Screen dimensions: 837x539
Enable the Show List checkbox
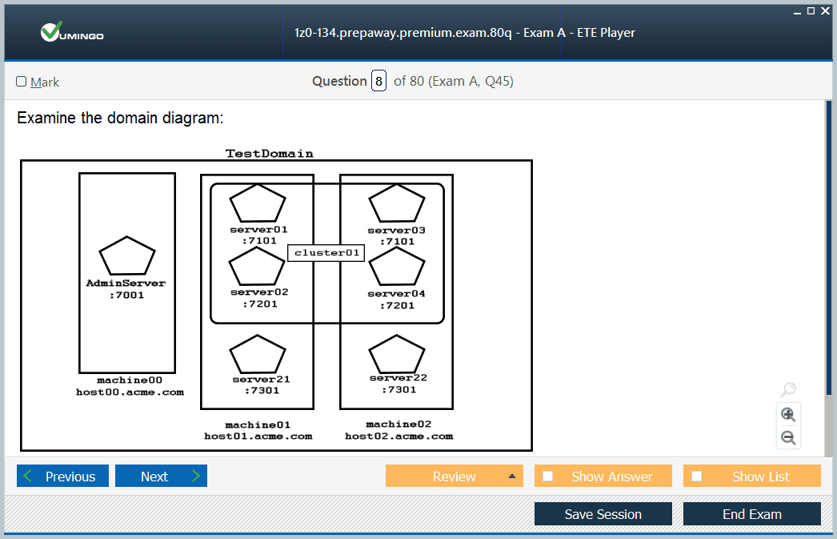point(697,476)
